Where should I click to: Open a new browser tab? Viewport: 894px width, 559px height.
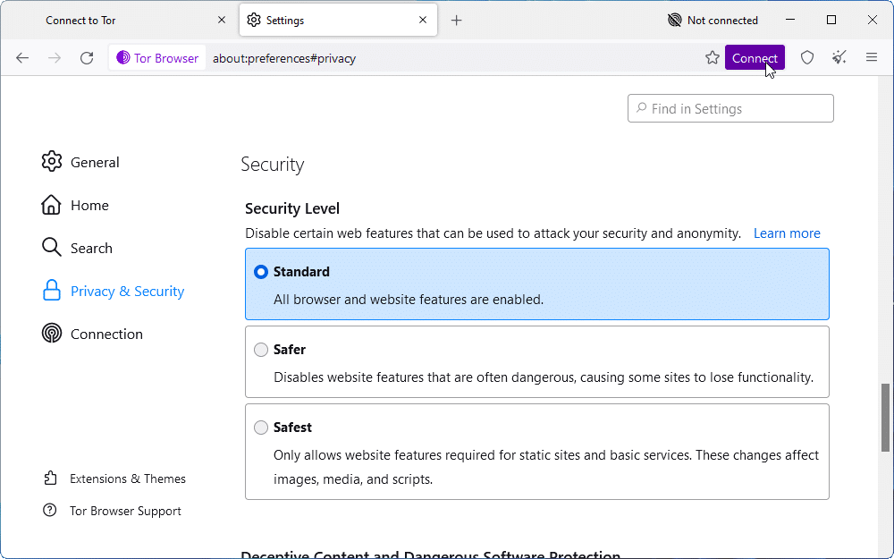click(456, 19)
